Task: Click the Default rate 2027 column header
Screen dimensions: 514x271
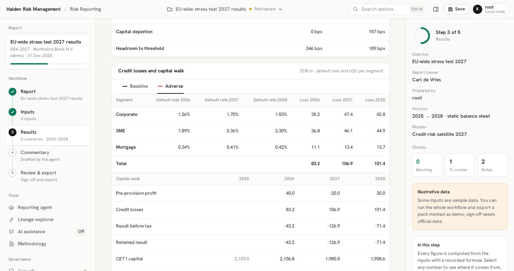Action: pyautogui.click(x=222, y=100)
